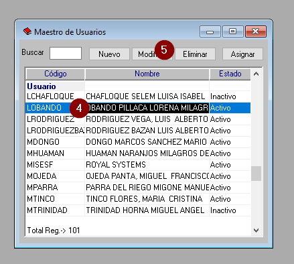Screen dimensions: 294x264
Task: Click the Nuevo button
Action: tap(109, 54)
